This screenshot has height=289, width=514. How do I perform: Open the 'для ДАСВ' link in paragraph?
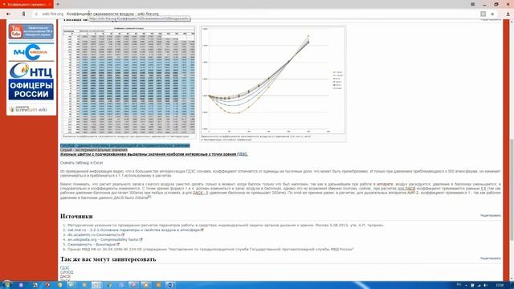(x=406, y=189)
